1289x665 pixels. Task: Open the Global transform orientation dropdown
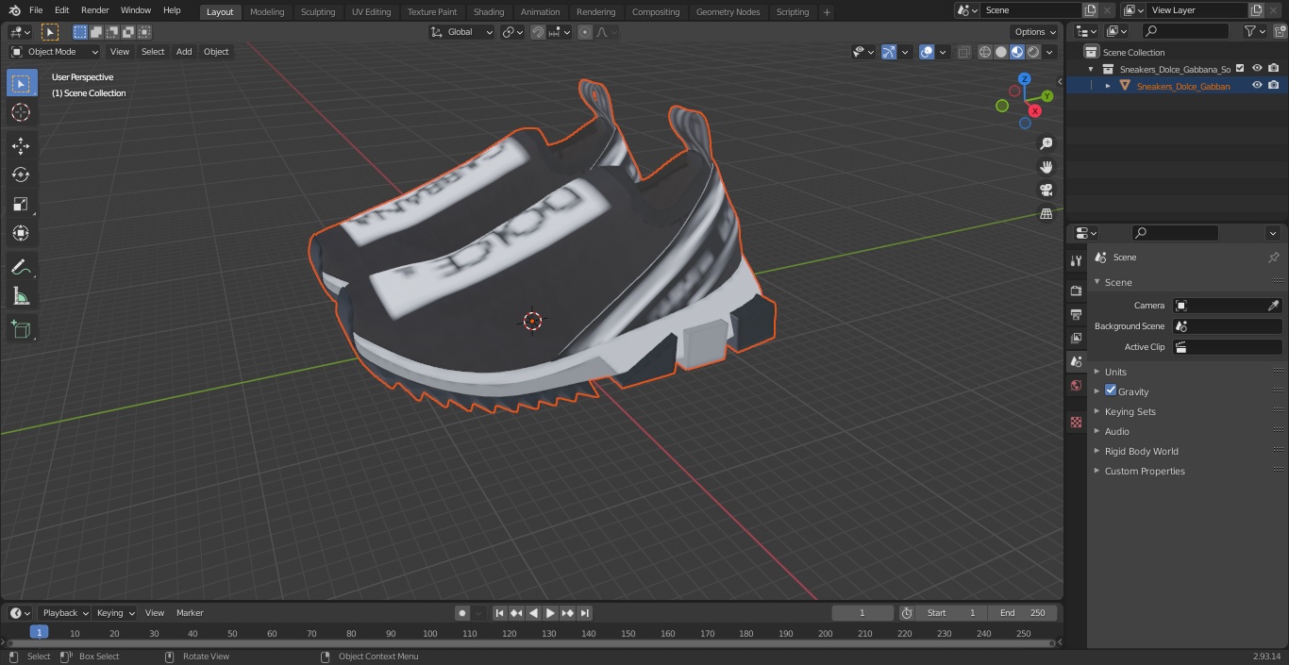(462, 32)
